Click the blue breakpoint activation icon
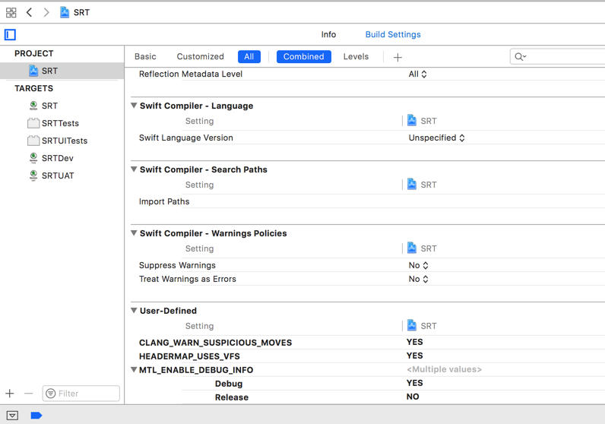605x424 pixels. 36,416
